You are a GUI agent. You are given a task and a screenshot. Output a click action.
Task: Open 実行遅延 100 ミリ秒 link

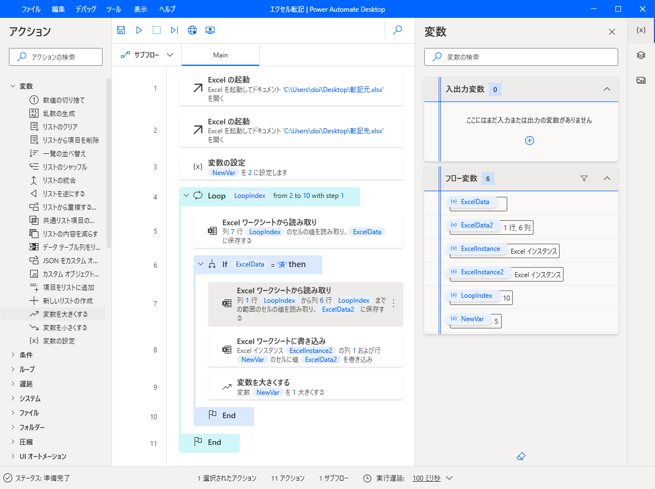coord(426,478)
